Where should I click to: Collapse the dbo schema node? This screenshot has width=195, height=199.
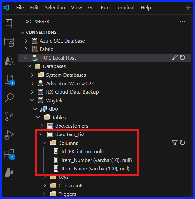pyautogui.click(x=35, y=109)
